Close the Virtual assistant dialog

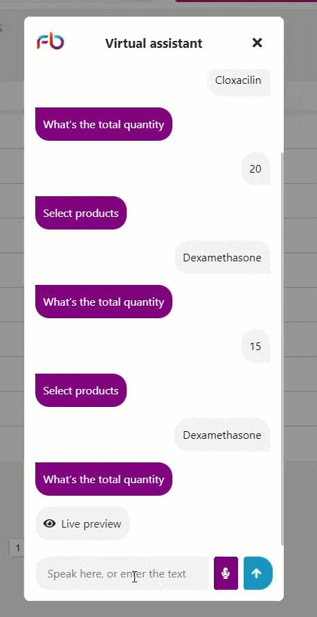pos(257,42)
